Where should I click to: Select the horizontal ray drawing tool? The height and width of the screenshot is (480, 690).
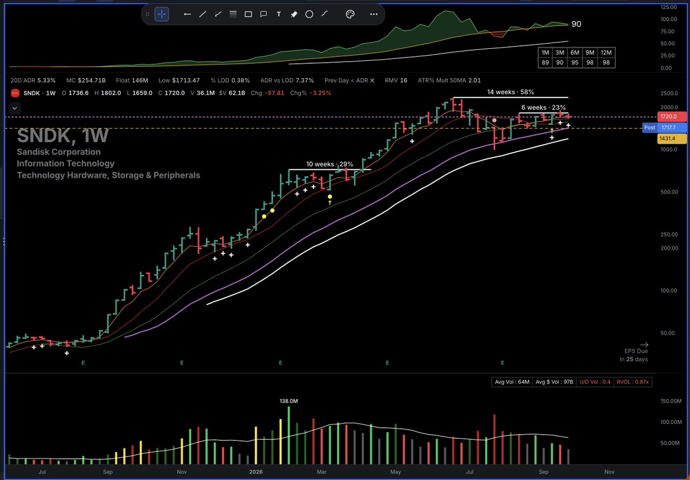coord(187,14)
